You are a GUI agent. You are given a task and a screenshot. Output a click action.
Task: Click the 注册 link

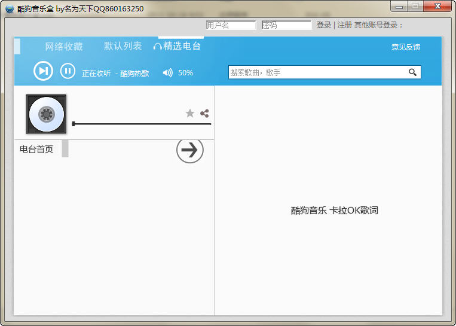click(x=345, y=25)
